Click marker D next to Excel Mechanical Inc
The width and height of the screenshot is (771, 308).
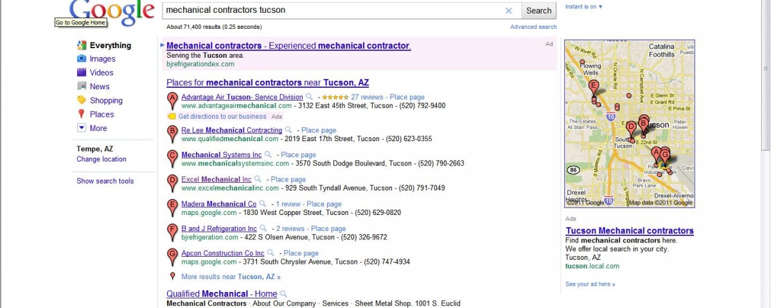click(172, 183)
